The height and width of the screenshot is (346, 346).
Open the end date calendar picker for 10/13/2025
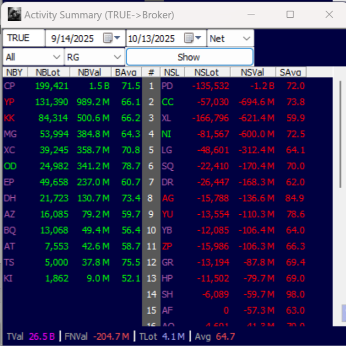192,38
